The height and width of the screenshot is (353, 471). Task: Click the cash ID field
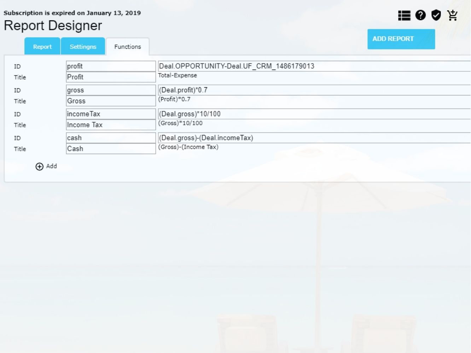point(111,138)
